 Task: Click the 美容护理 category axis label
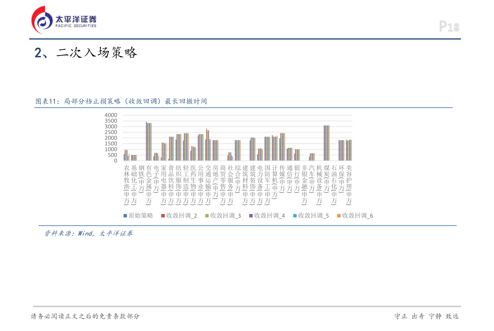349,185
